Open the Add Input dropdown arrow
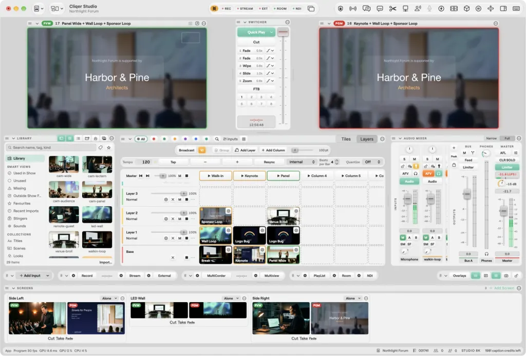 click(48, 275)
